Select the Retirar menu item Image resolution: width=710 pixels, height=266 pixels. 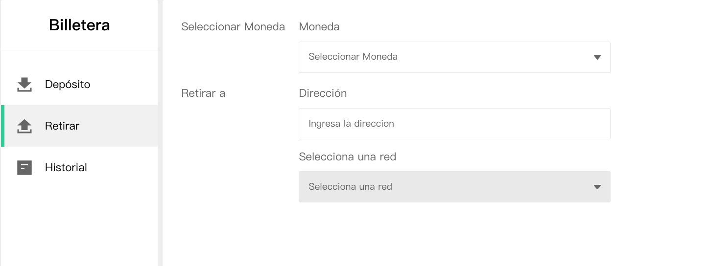[x=79, y=126]
